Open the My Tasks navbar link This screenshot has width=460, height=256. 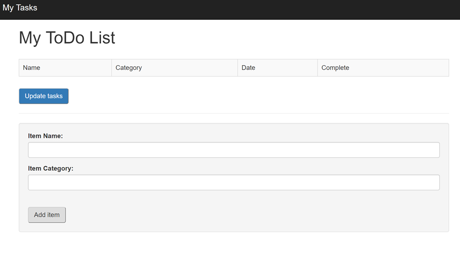[20, 8]
